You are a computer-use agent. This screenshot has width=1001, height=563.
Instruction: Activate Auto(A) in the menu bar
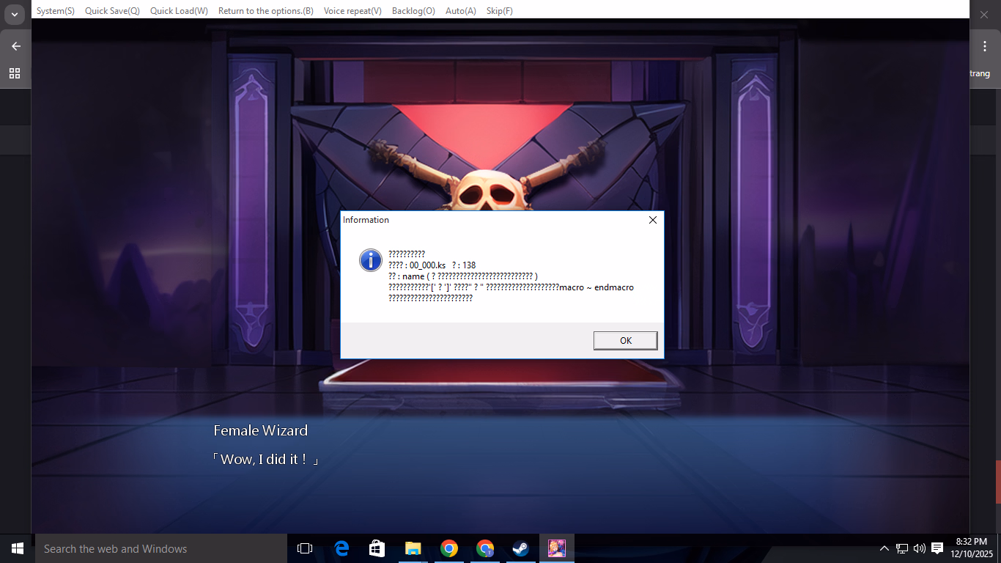(461, 11)
